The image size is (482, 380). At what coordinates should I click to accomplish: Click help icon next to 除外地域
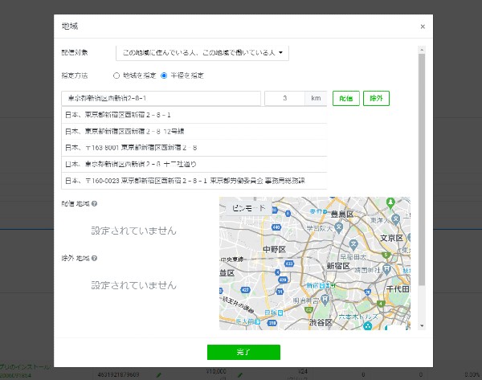(95, 259)
